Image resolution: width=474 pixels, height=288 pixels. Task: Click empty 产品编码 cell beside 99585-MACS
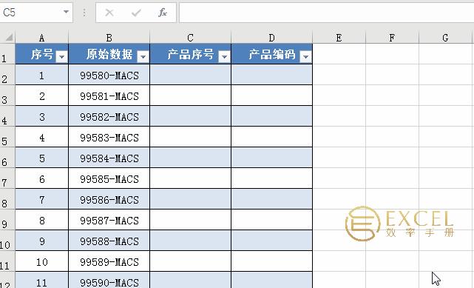coord(272,178)
